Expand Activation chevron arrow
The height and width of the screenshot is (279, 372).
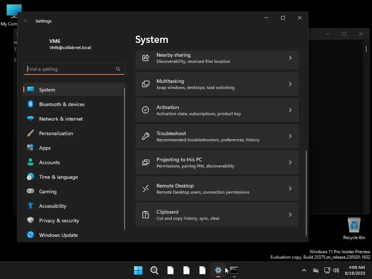click(290, 110)
